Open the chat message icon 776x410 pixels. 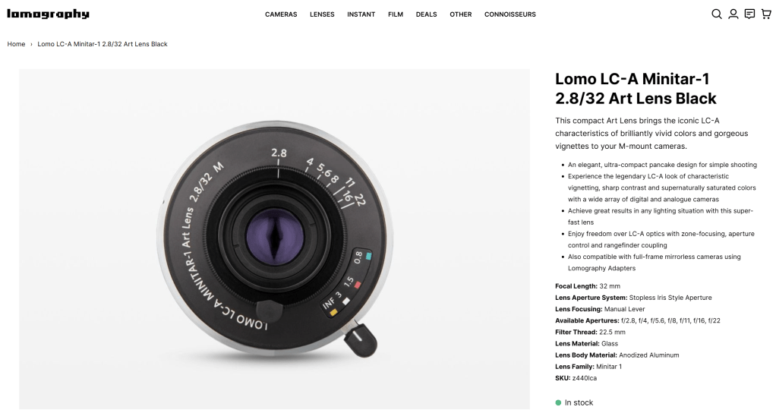pos(749,14)
